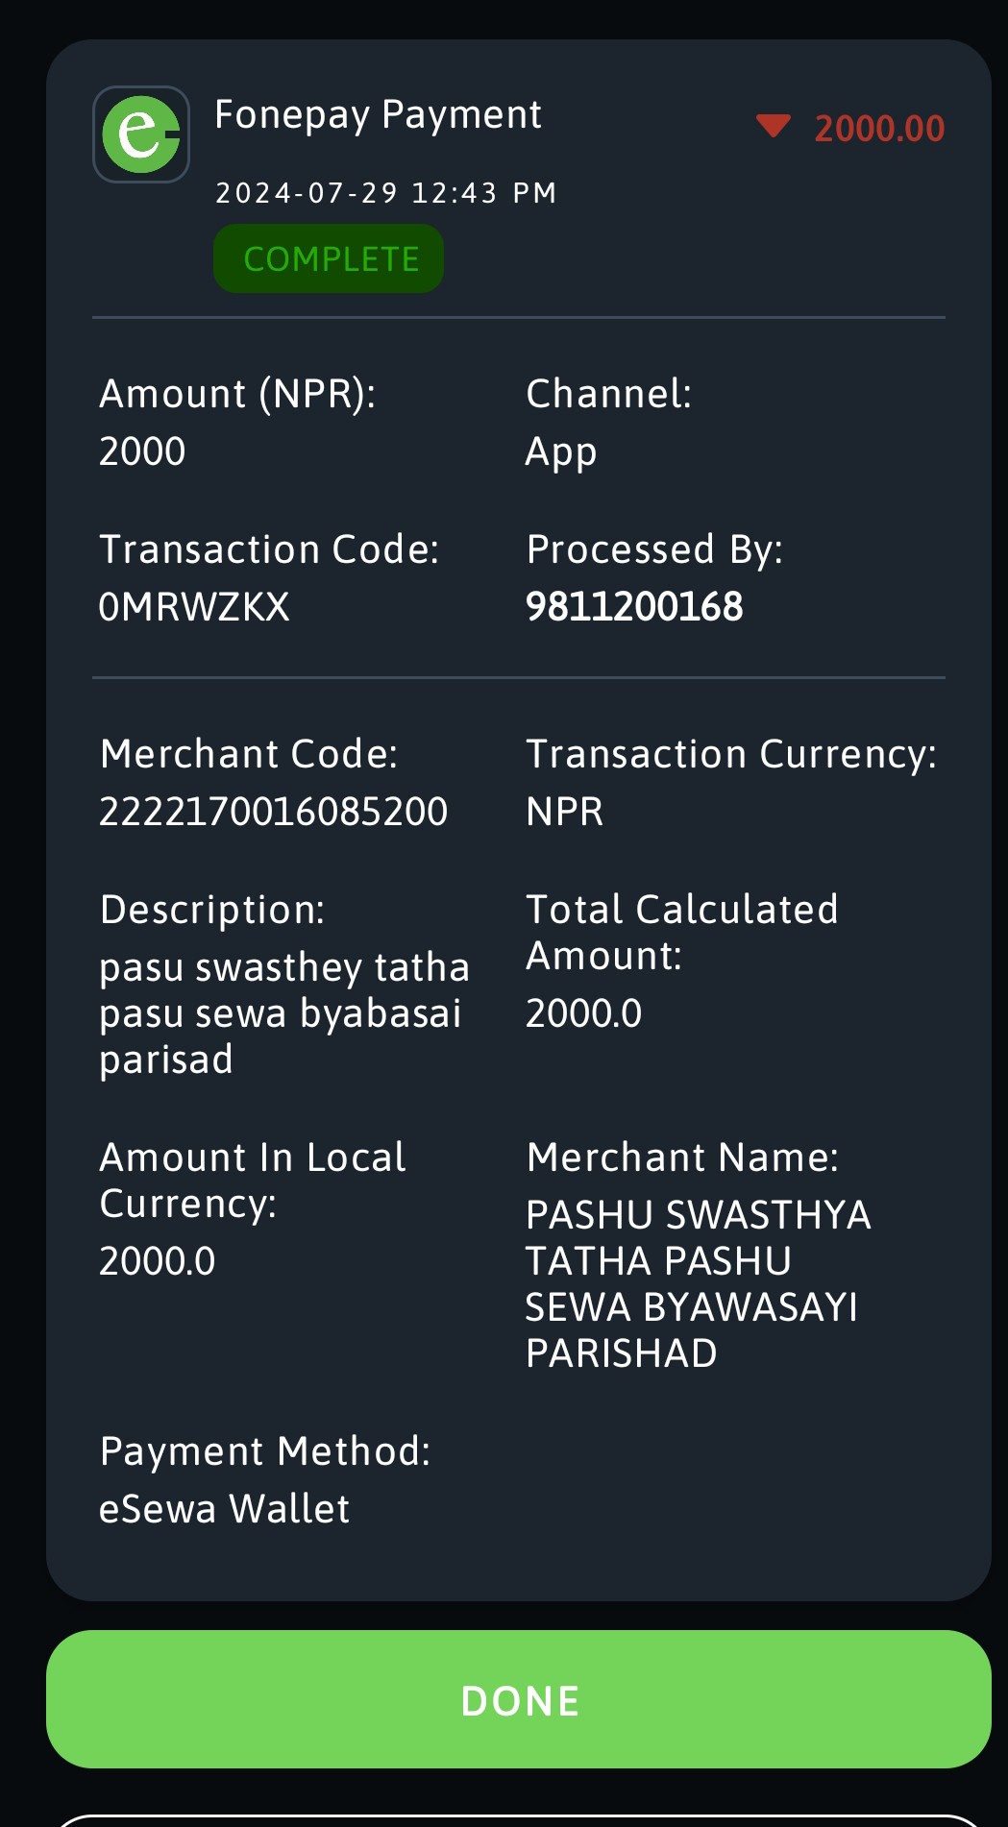This screenshot has height=1827, width=1008.
Task: Tap the white outlined button below DONE
Action: pyautogui.click(x=519, y=1820)
